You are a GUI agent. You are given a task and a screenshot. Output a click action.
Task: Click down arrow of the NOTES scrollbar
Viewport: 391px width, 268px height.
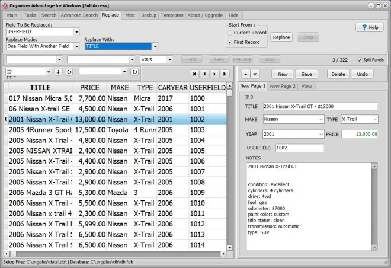pyautogui.click(x=374, y=247)
